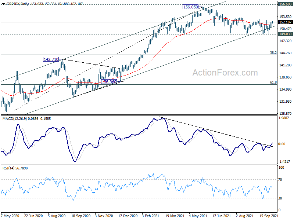This screenshot has height=220, width=294.
Task: Click the 150.470 price axis value
Action: [x=285, y=29]
